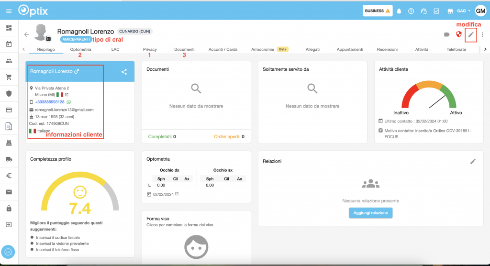Open the hamburger menu in top bar
The image size is (490, 266).
pos(9,11)
